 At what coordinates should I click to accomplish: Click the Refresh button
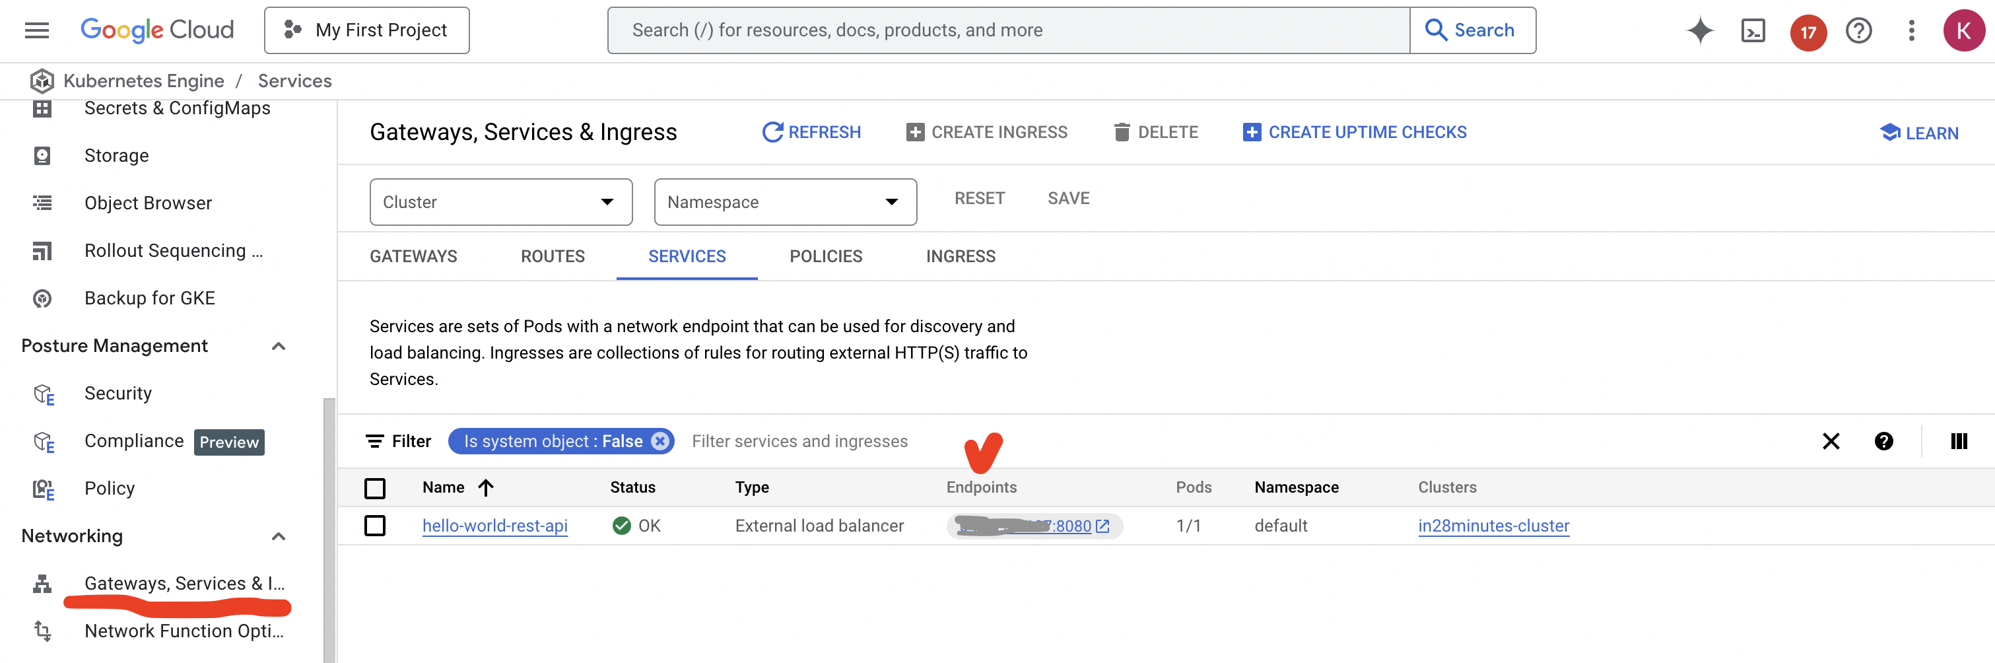811,133
